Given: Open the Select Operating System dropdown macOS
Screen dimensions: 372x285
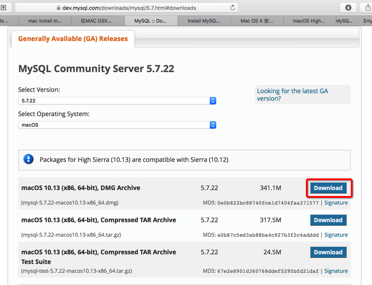Looking at the screenshot, I should pyautogui.click(x=117, y=125).
